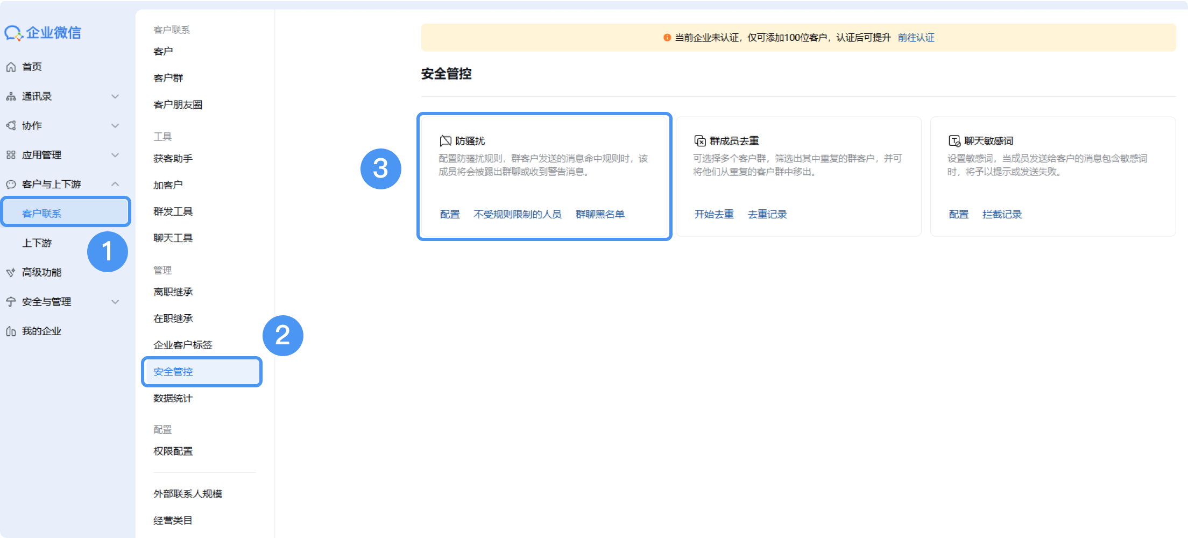Click the 我的企业 building icon
The height and width of the screenshot is (538, 1188).
(11, 331)
